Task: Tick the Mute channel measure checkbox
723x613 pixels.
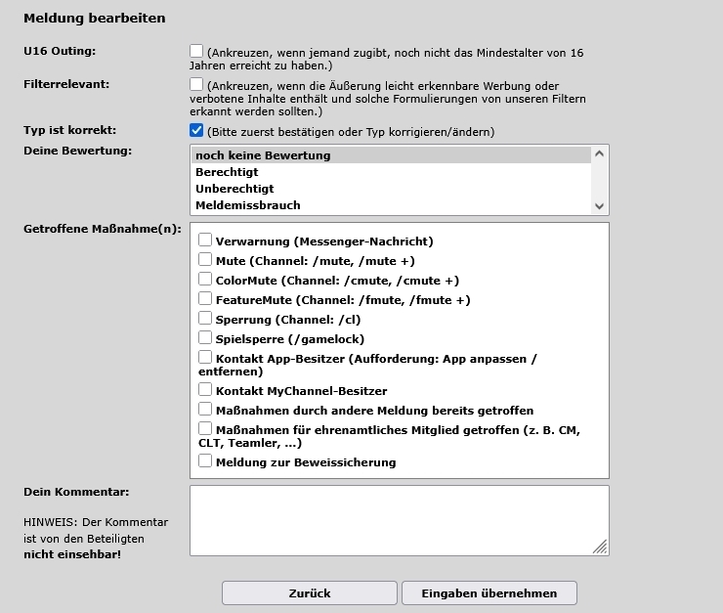Action: pos(205,259)
